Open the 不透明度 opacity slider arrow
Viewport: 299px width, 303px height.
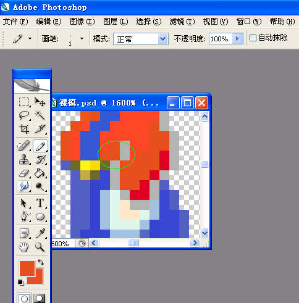tap(237, 39)
